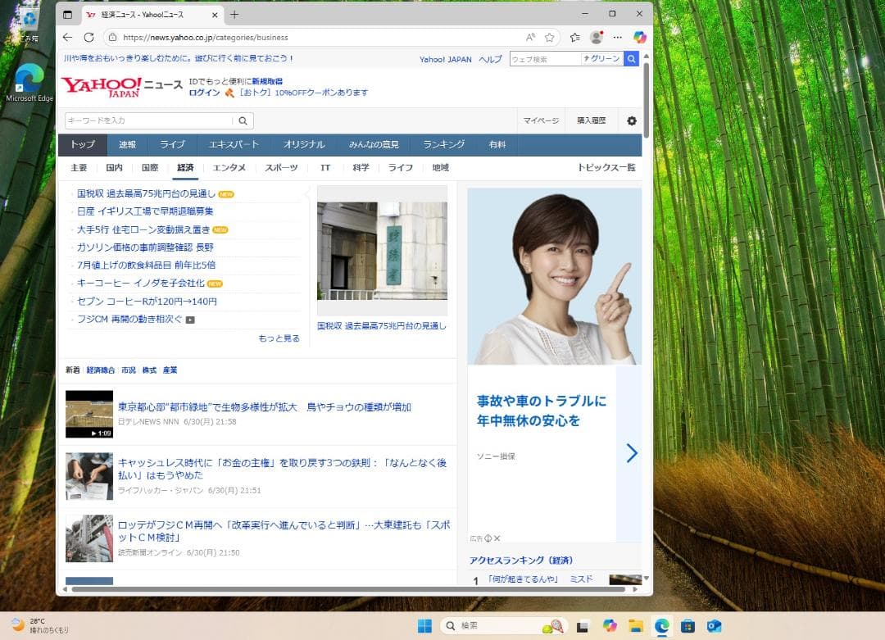Click the read-aloud icon in the address bar

tap(530, 37)
